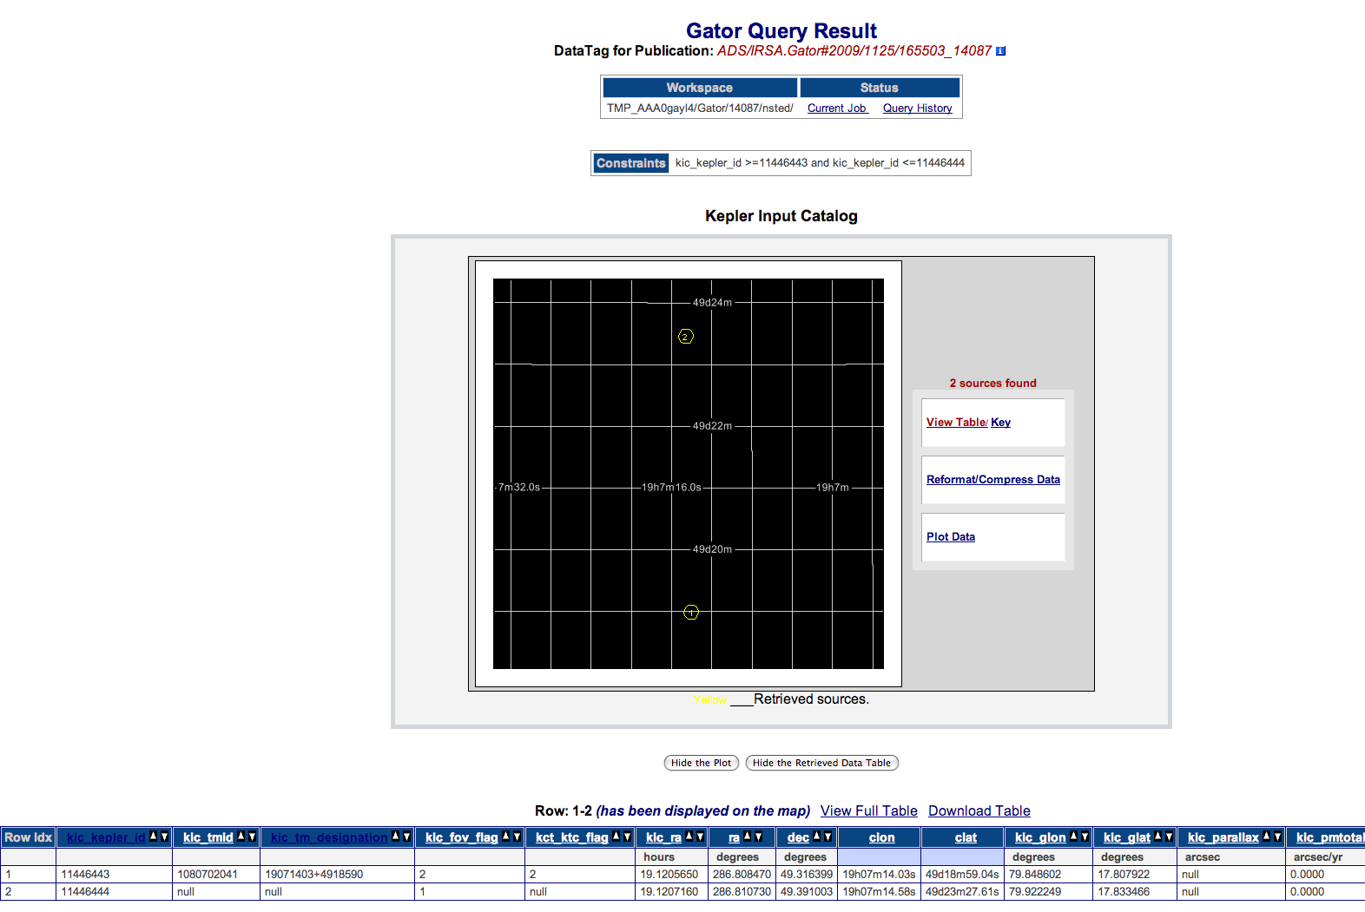Sort kic_tm_designation descending arrow icon
The image size is (1365, 912).
click(406, 837)
